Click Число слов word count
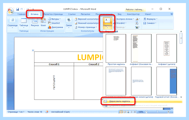The image size is (189, 120). pos(35,112)
